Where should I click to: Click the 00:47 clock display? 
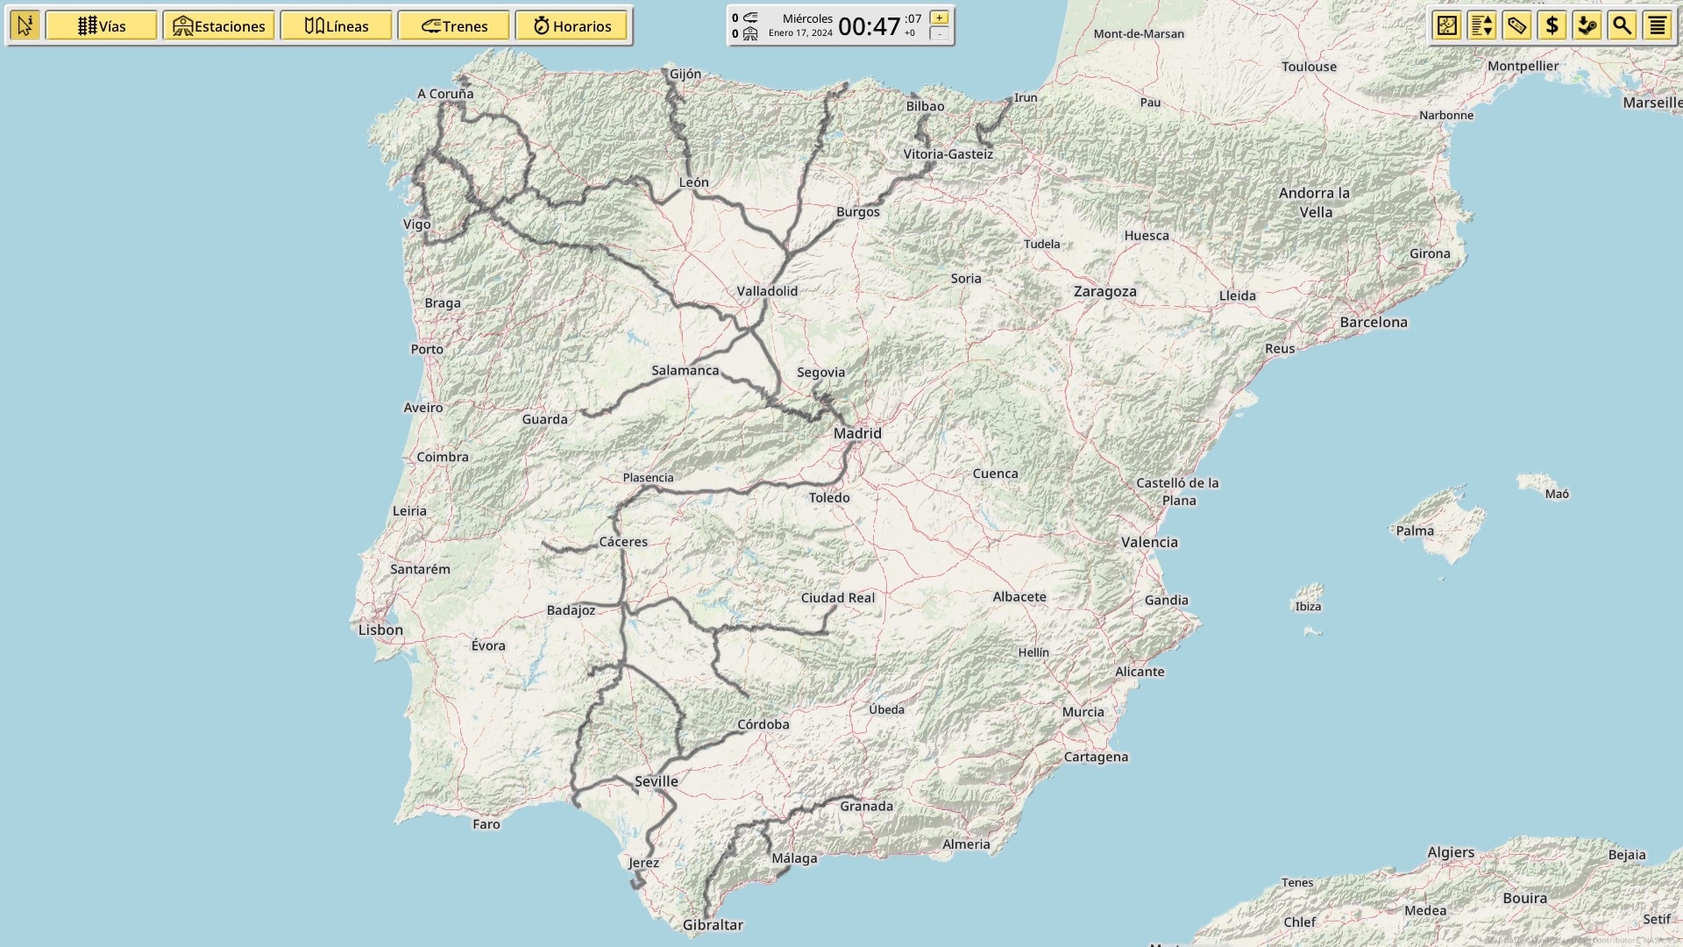click(x=869, y=26)
